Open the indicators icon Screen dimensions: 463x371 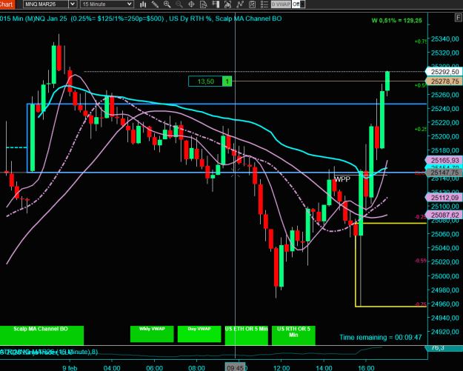pyautogui.click(x=240, y=4)
